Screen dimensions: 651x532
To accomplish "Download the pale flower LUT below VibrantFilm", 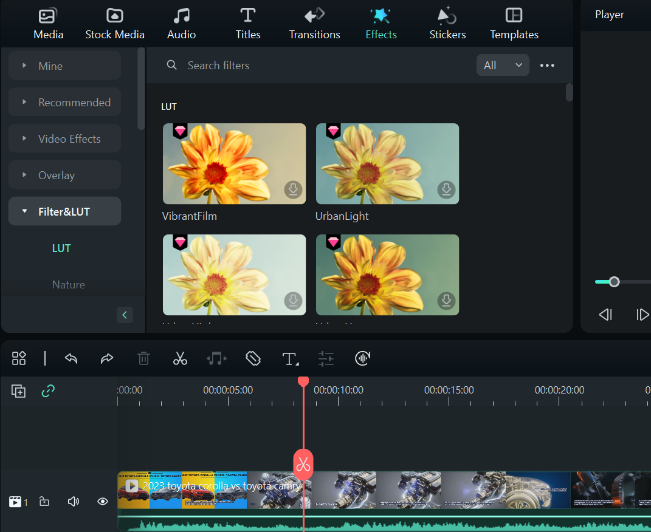I will click(x=293, y=301).
